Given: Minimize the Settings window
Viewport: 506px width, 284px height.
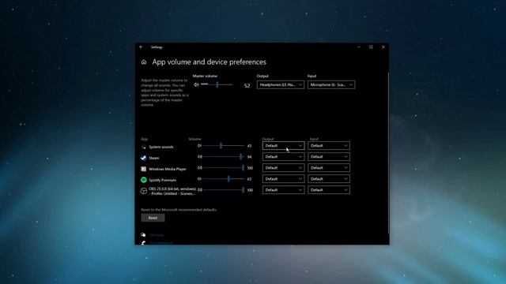Looking at the screenshot, I should [359, 47].
